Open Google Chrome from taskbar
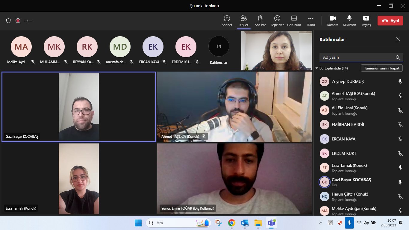The width and height of the screenshot is (409, 230). point(231,223)
